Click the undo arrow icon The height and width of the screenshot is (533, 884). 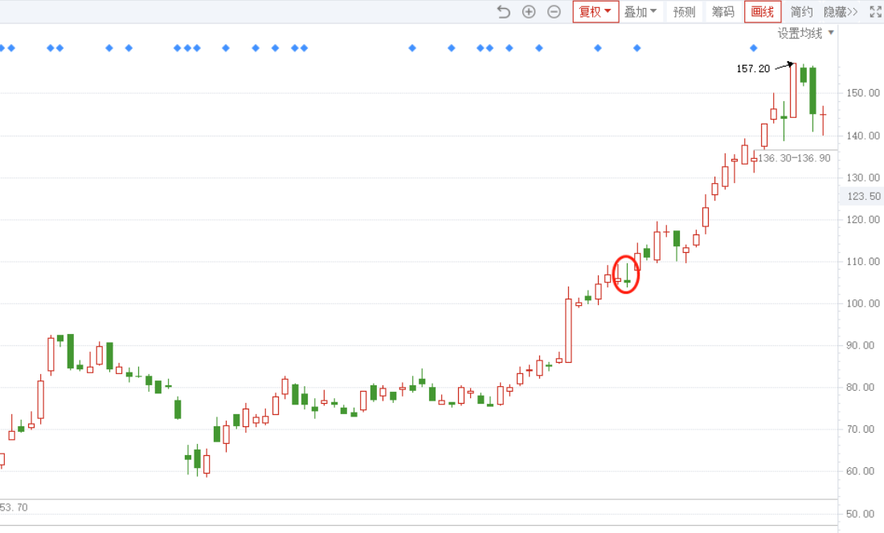pos(503,12)
